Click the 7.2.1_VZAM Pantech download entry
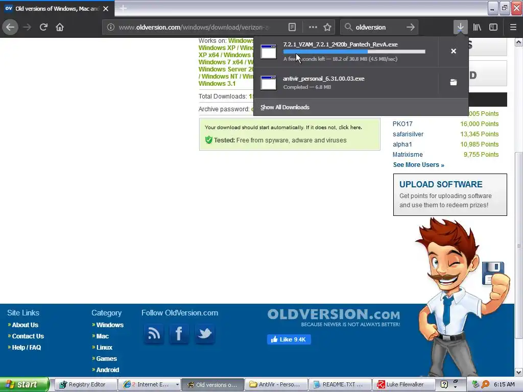 pyautogui.click(x=346, y=52)
